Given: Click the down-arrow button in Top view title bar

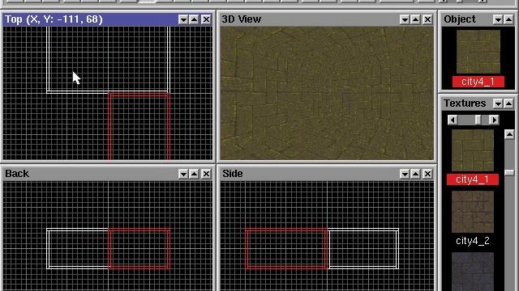Looking at the screenshot, I should [183, 19].
